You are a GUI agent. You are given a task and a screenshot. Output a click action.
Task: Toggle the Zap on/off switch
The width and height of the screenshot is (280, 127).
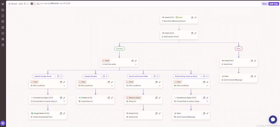33,4
